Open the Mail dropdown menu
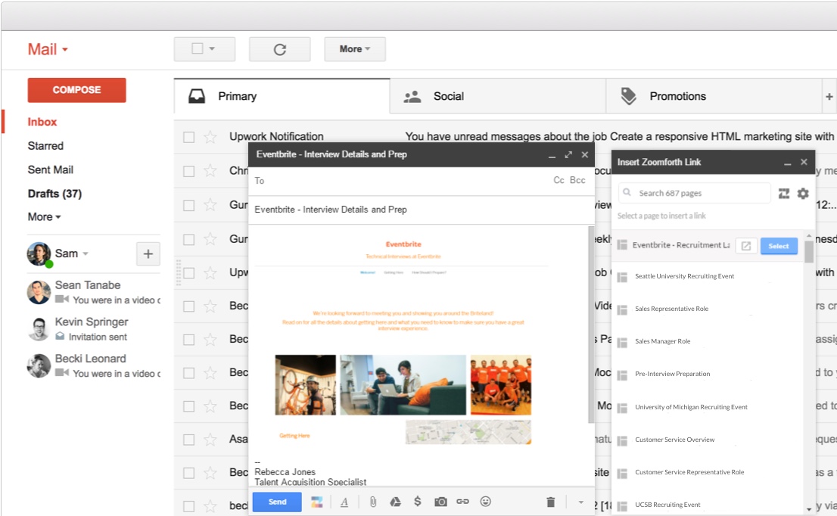Screen dimensions: 837x516 point(48,49)
